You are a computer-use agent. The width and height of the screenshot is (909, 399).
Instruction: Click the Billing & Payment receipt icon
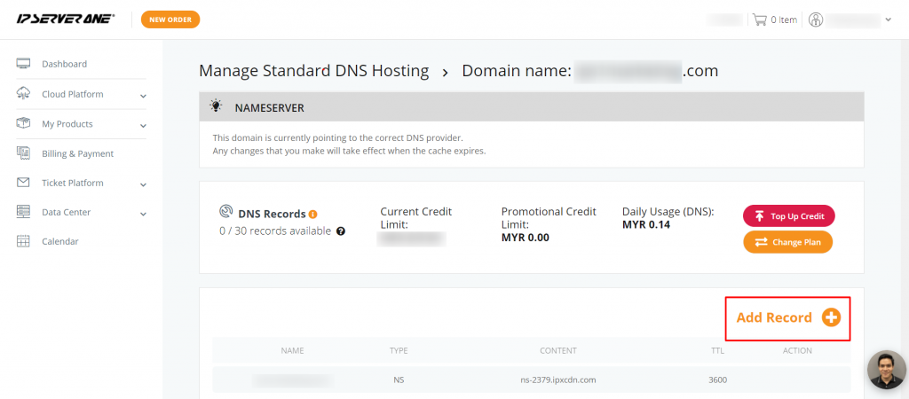tap(23, 153)
